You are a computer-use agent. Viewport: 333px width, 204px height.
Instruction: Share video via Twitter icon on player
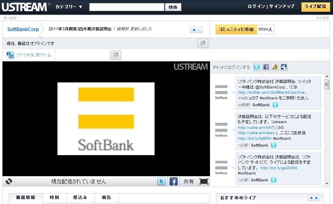pos(161,181)
